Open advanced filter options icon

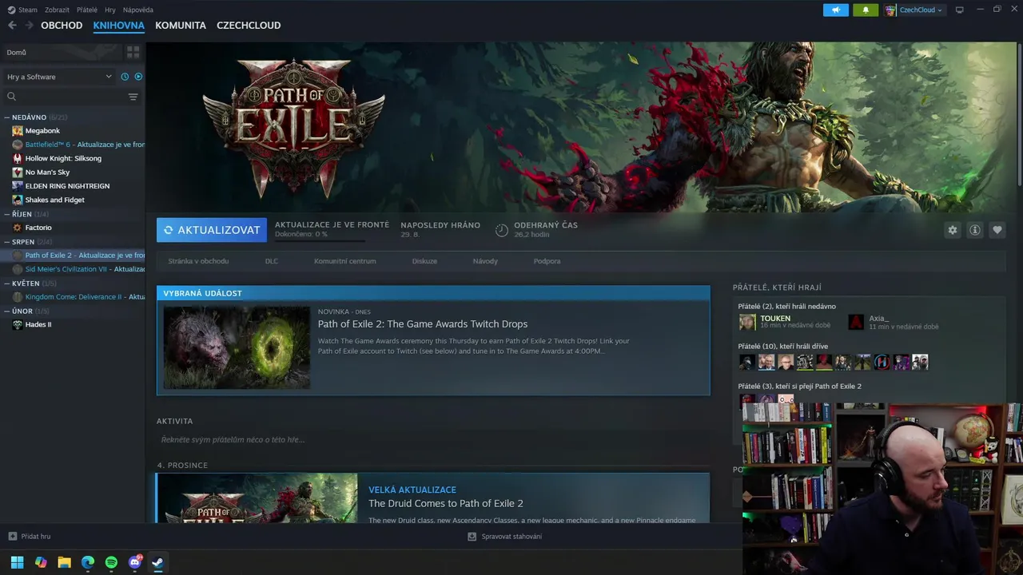tap(133, 97)
